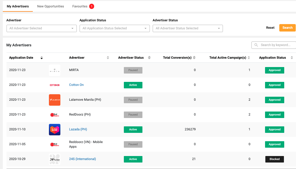The height and width of the screenshot is (169, 296).
Task: Click the 24S.com logo thumbnail
Action: tap(54, 159)
